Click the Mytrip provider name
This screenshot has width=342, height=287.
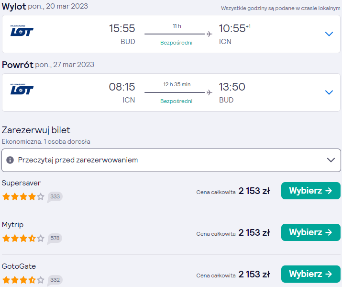pos(12,225)
